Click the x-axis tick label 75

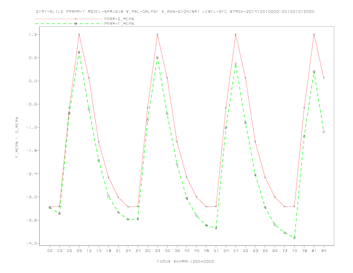pyautogui.click(x=294, y=251)
